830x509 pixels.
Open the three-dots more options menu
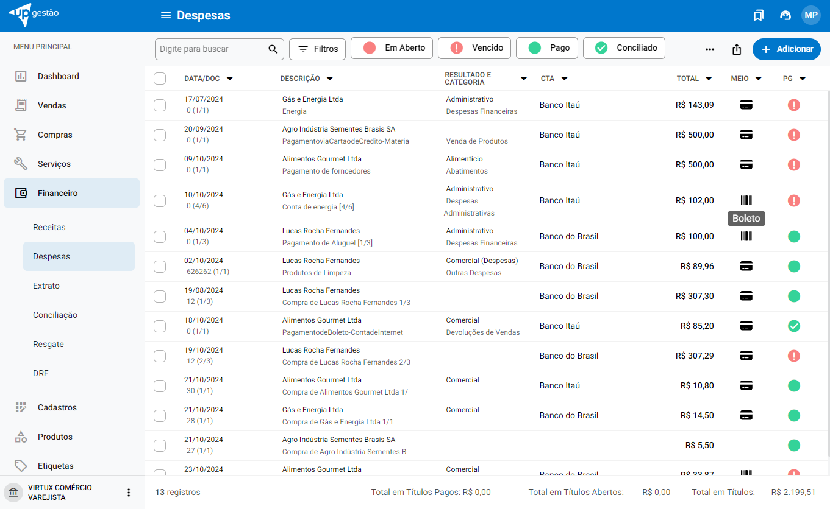coord(710,49)
